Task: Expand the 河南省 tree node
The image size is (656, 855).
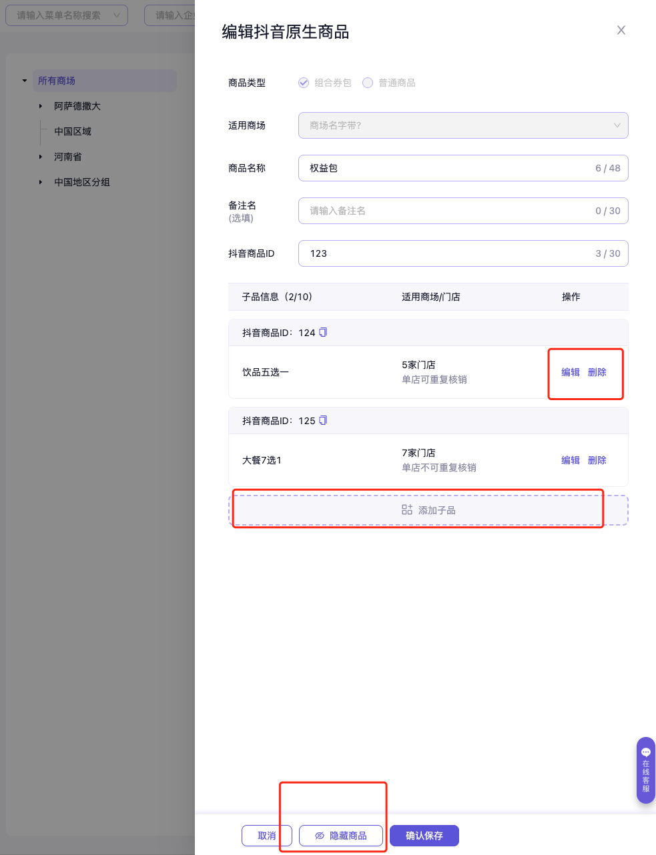Action: pyautogui.click(x=41, y=157)
